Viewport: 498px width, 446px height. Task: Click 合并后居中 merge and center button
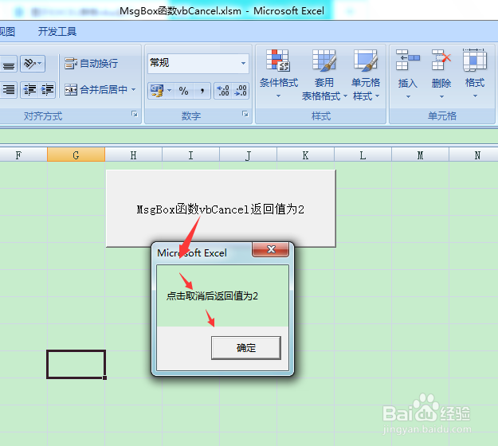(x=96, y=90)
